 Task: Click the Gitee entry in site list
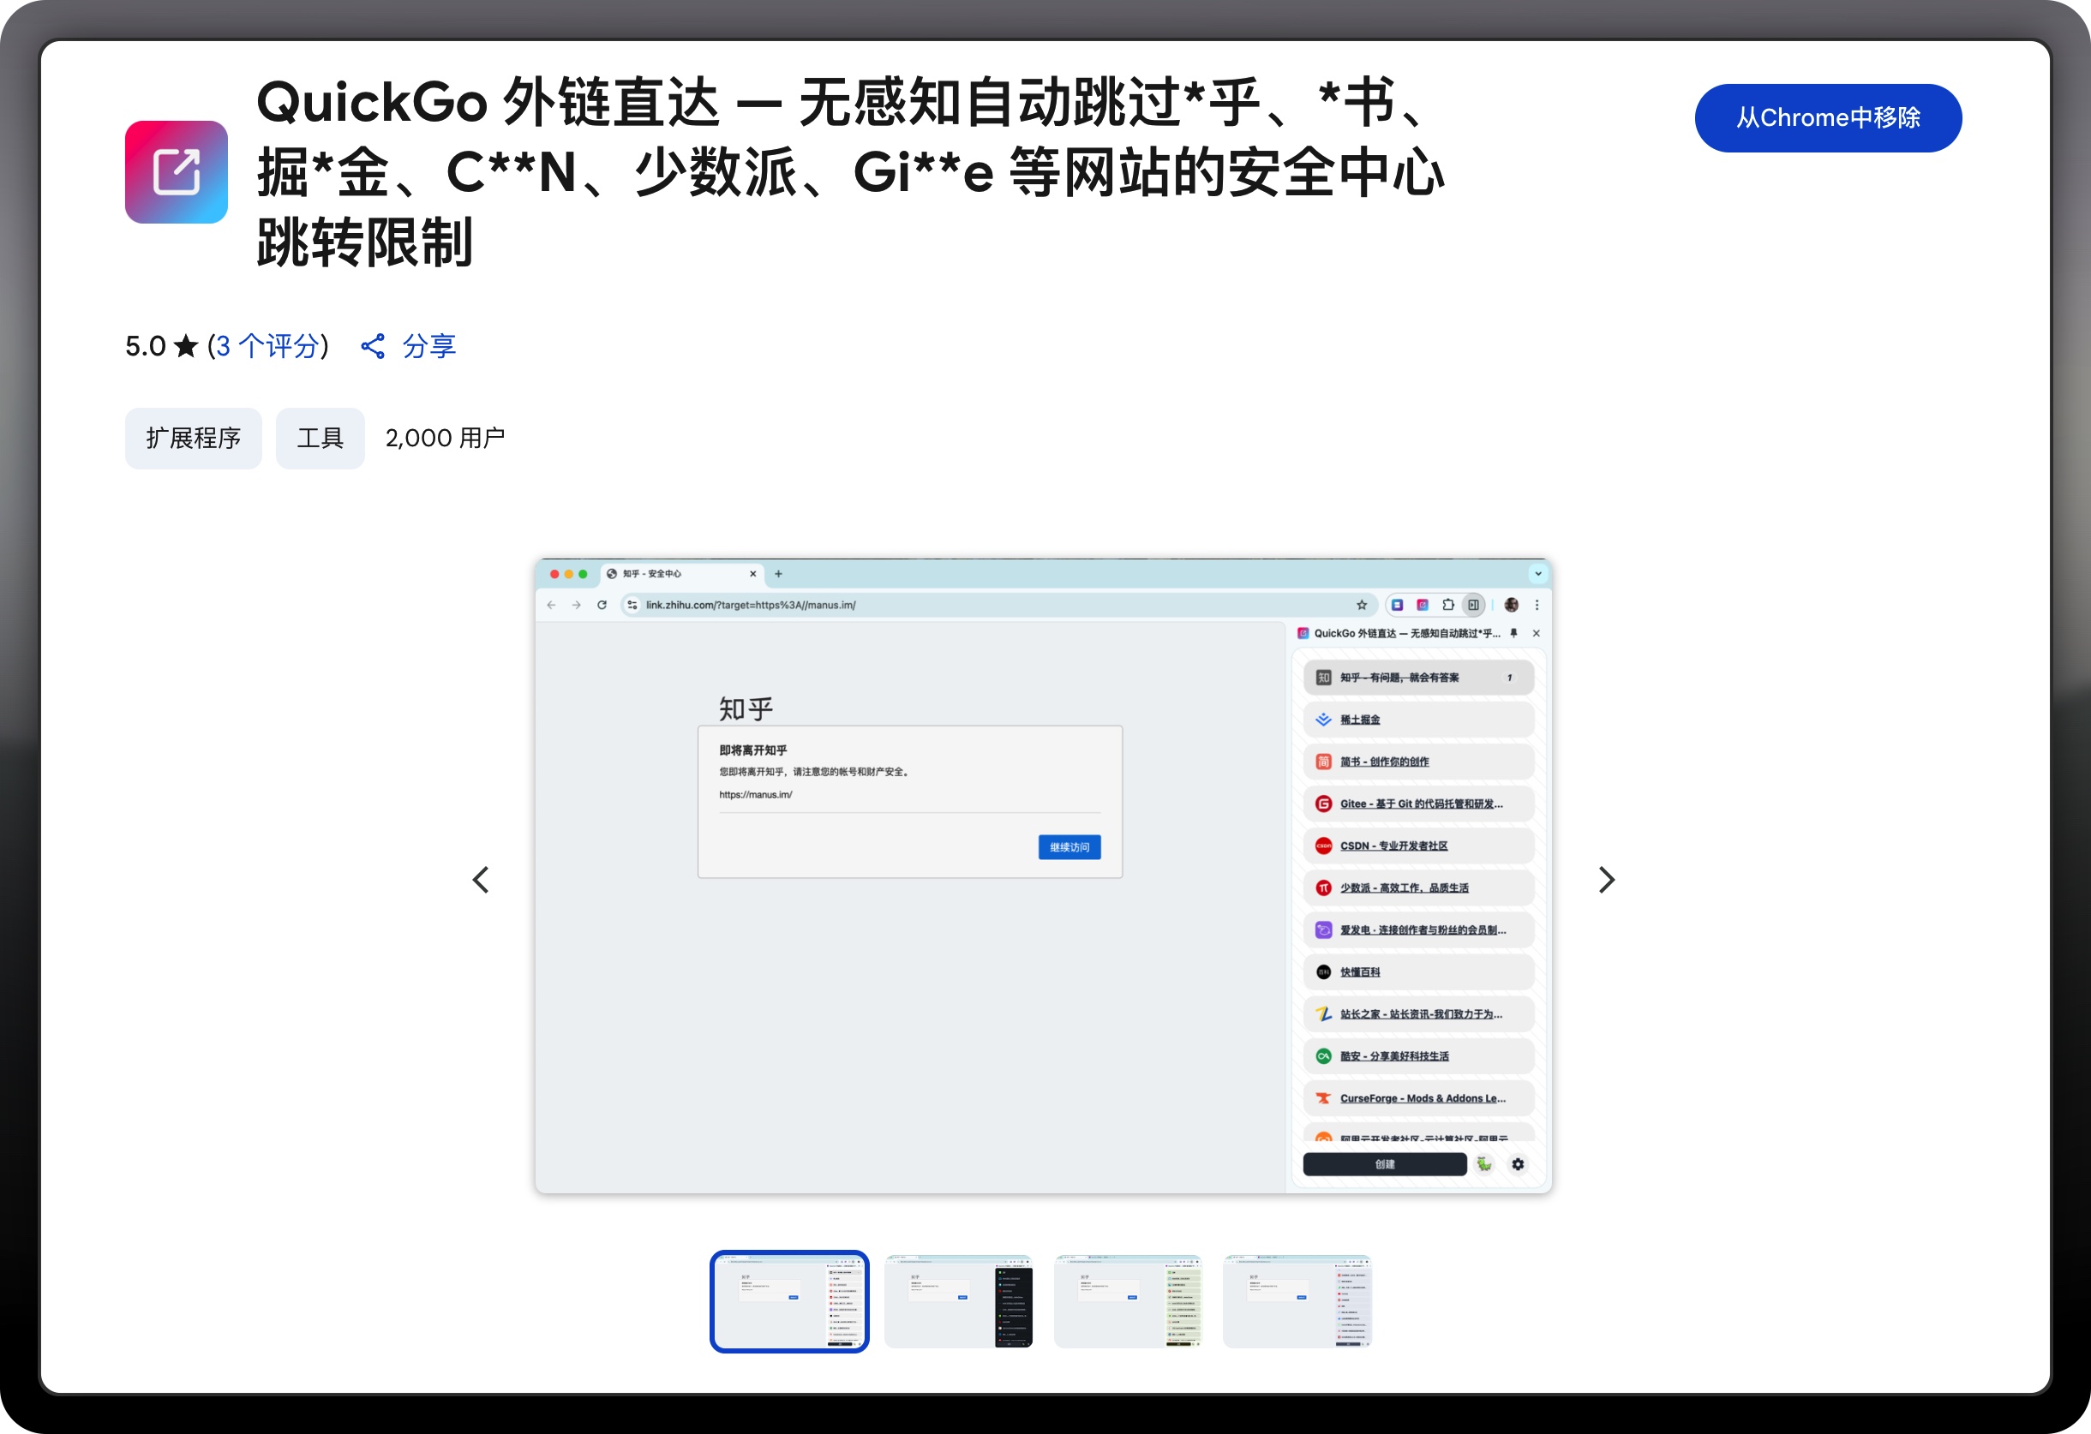1420,804
